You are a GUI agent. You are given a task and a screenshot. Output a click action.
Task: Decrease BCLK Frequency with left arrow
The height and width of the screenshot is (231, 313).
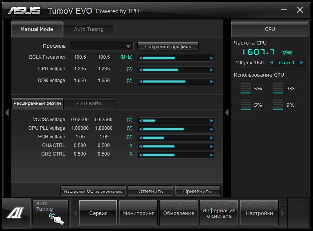point(140,58)
